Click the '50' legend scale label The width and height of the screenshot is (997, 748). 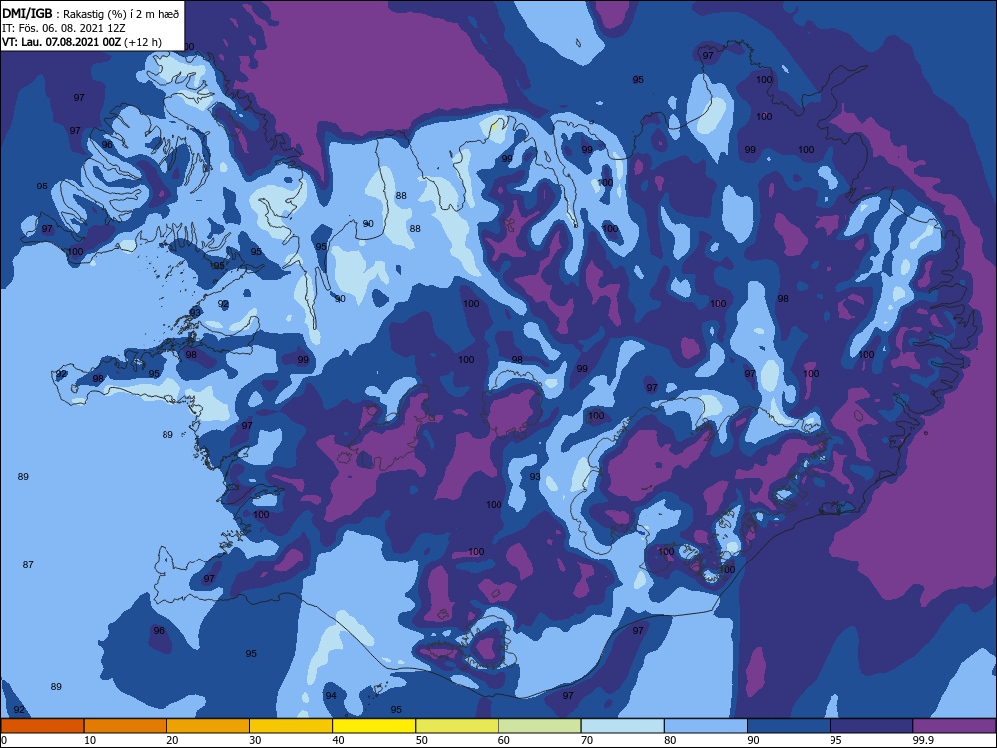pyautogui.click(x=422, y=740)
